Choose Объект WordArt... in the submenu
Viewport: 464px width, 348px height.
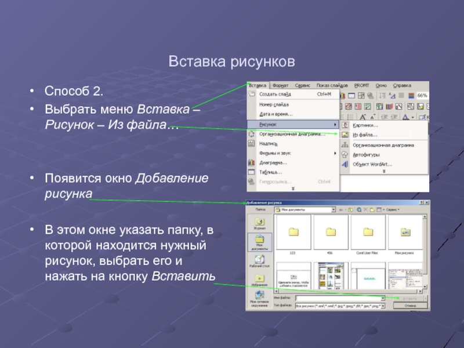[384, 164]
